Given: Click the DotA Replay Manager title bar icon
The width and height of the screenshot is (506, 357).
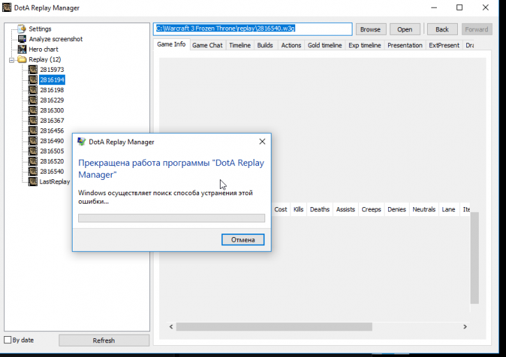Looking at the screenshot, I should (6, 8).
